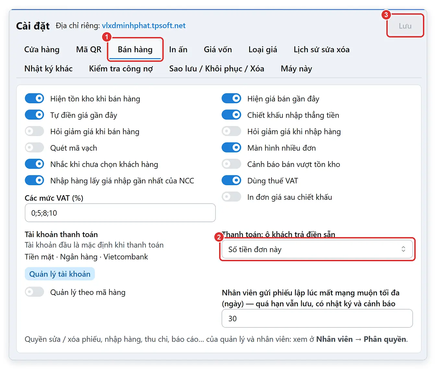
Task: Switch to the 'Loại giá' tab
Action: tap(263, 50)
